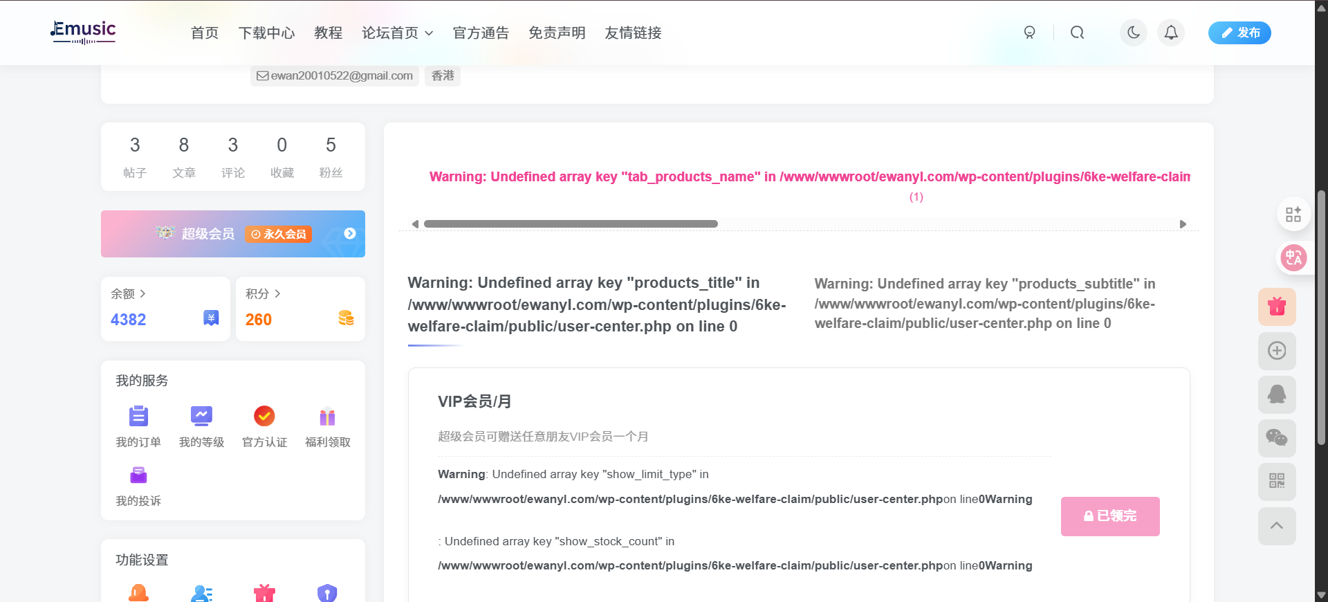
Task: Open the apps grid floating icon
Action: click(1293, 215)
